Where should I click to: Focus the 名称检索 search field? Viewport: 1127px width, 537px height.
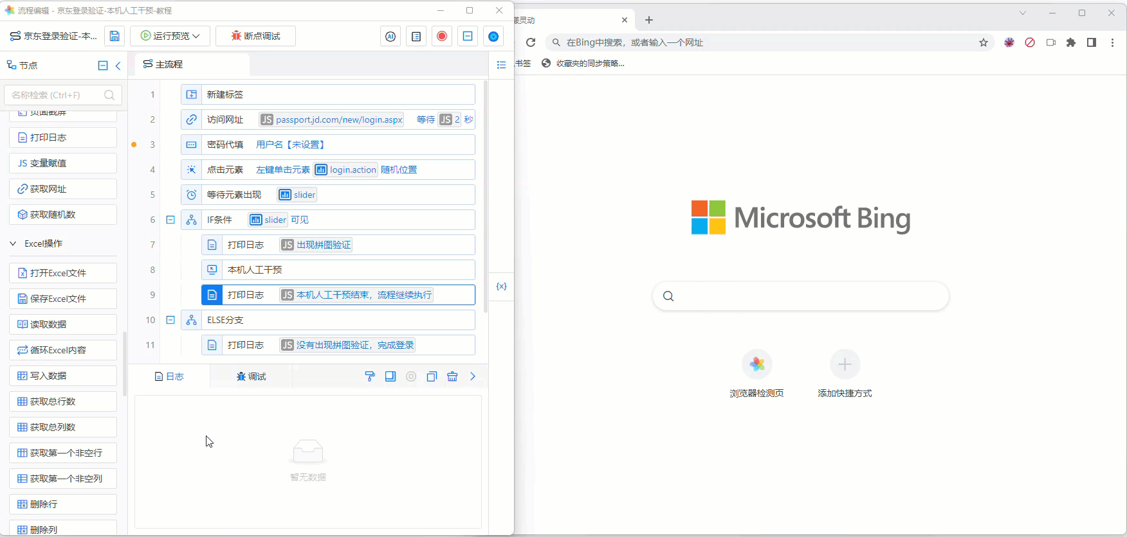(63, 95)
